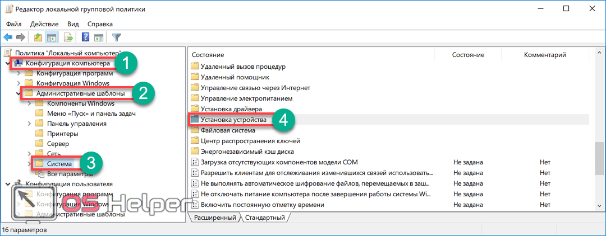Open the 'Файл' menu
Screen dimensions: 606x236
point(14,24)
